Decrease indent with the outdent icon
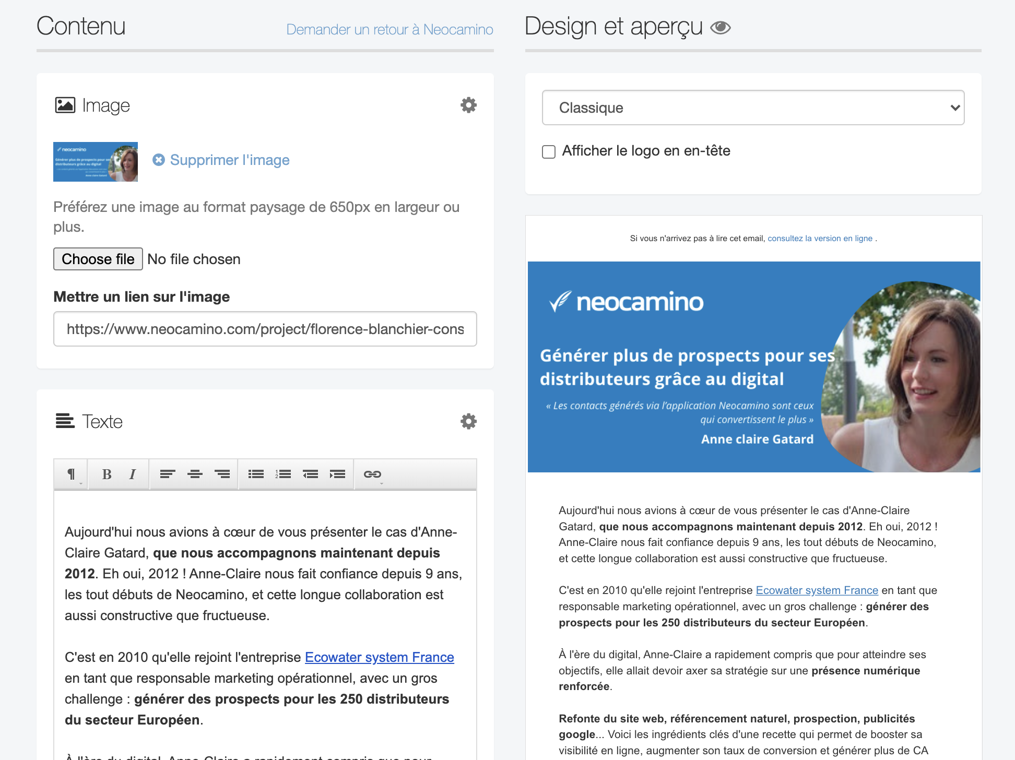1015x760 pixels. pos(310,474)
